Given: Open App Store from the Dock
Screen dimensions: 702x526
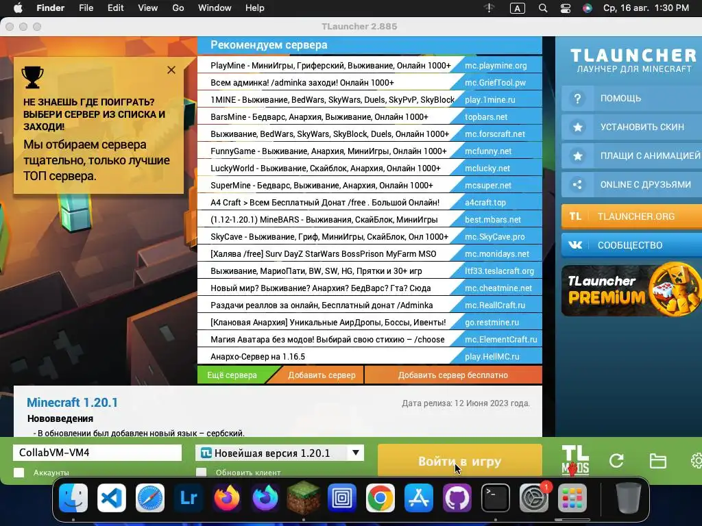Looking at the screenshot, I should tap(419, 497).
